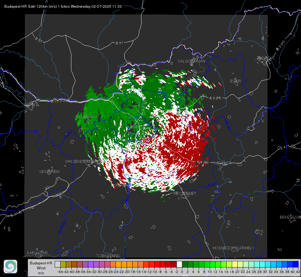Pick the white legend swatch between -2 and 0
This screenshot has height=277, width=301.
tap(179, 264)
